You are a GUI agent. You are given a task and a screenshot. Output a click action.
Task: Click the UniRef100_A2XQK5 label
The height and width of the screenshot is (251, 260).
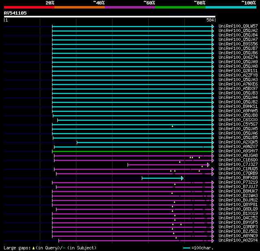click(x=238, y=142)
